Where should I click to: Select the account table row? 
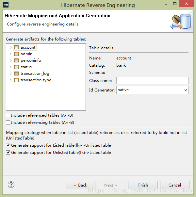tap(25, 47)
